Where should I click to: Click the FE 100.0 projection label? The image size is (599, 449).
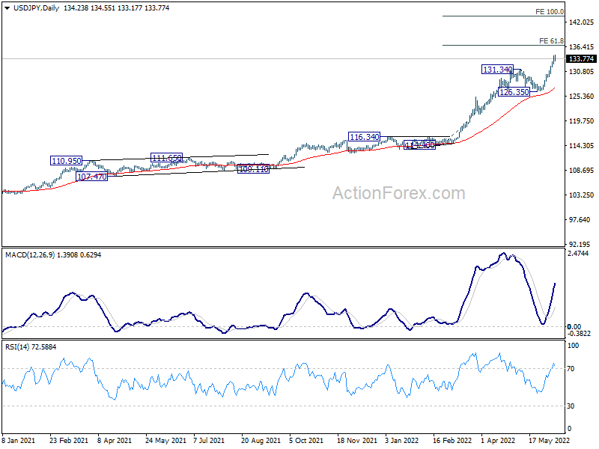(549, 13)
